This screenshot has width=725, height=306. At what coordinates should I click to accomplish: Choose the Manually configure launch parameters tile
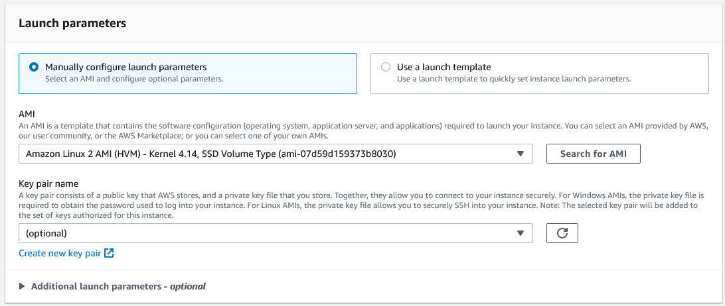coord(188,74)
